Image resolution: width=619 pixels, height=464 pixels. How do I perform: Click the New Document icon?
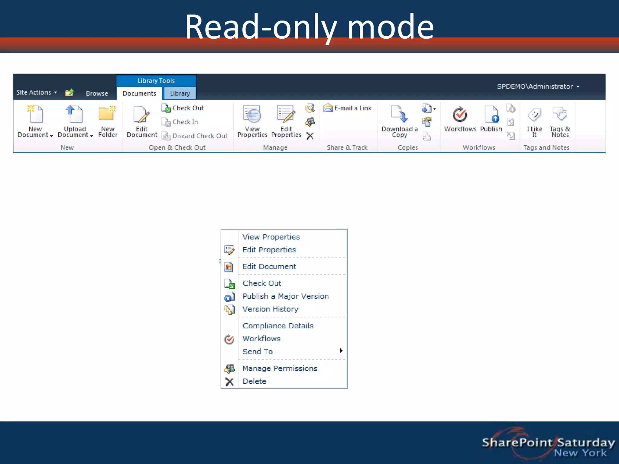pos(35,114)
